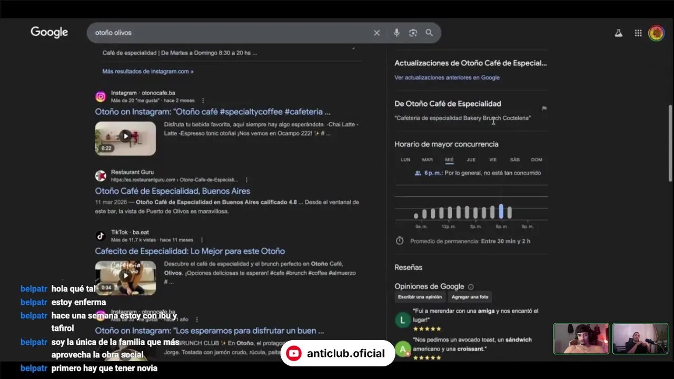Open options menu for Restaurant Guru result
The image size is (674, 379).
click(246, 180)
